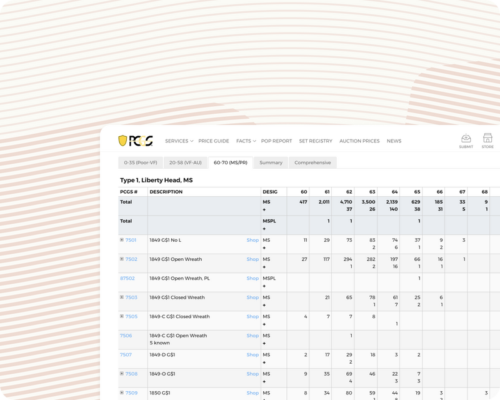
Task: Open Pop Report page
Action: 276,141
